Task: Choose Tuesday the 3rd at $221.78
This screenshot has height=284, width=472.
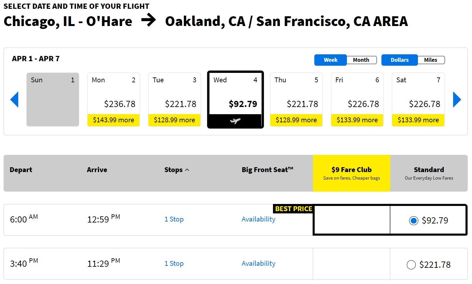Action: point(174,100)
